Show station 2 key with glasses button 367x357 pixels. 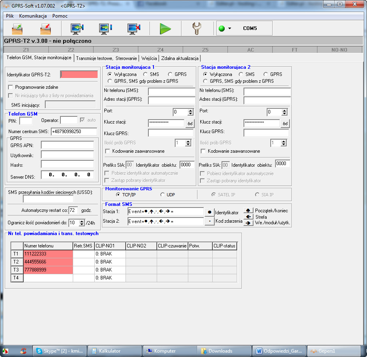click(x=285, y=124)
